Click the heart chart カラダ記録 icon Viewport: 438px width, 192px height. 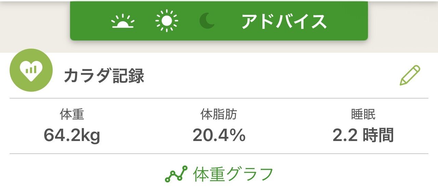coord(31,70)
